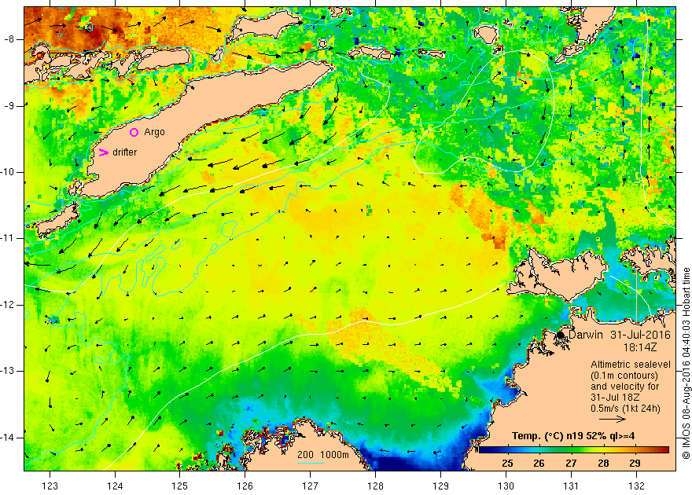Click the 'Darwin' city label
The width and height of the screenshot is (692, 495).
coord(586,335)
